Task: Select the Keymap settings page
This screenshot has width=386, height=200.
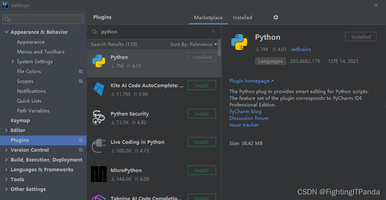Action: click(20, 120)
